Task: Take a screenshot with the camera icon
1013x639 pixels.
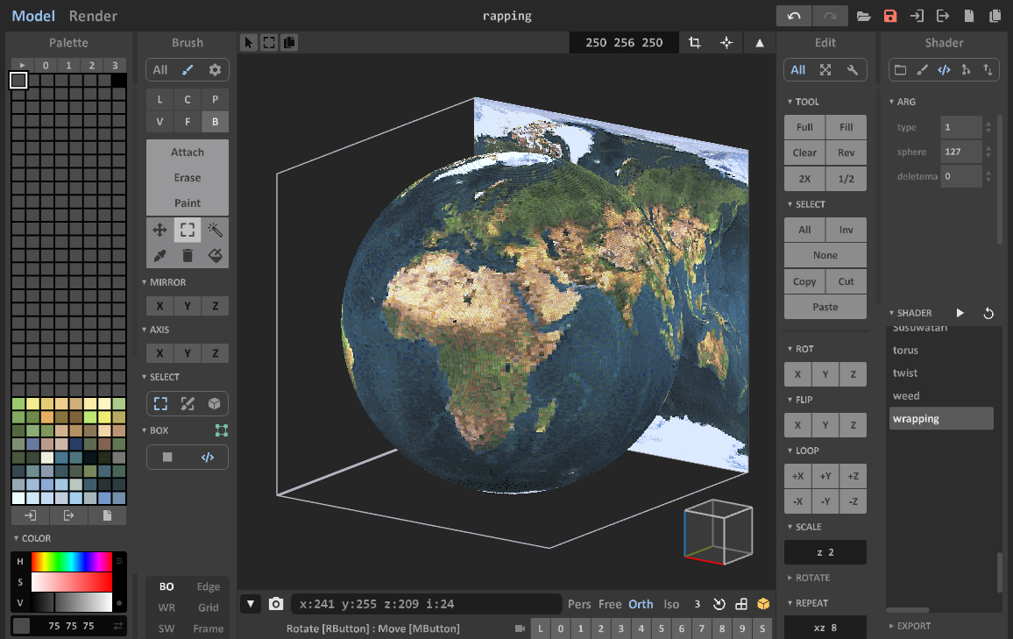Action: 276,604
